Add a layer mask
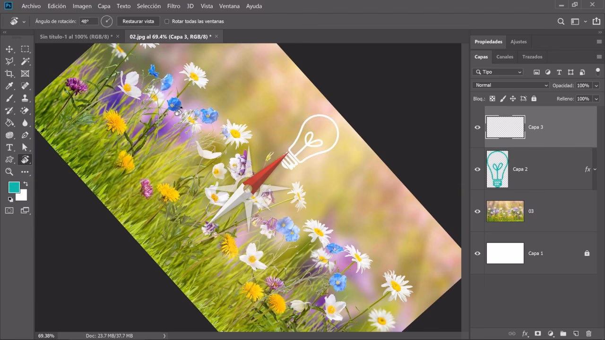The image size is (605, 340). (x=537, y=333)
